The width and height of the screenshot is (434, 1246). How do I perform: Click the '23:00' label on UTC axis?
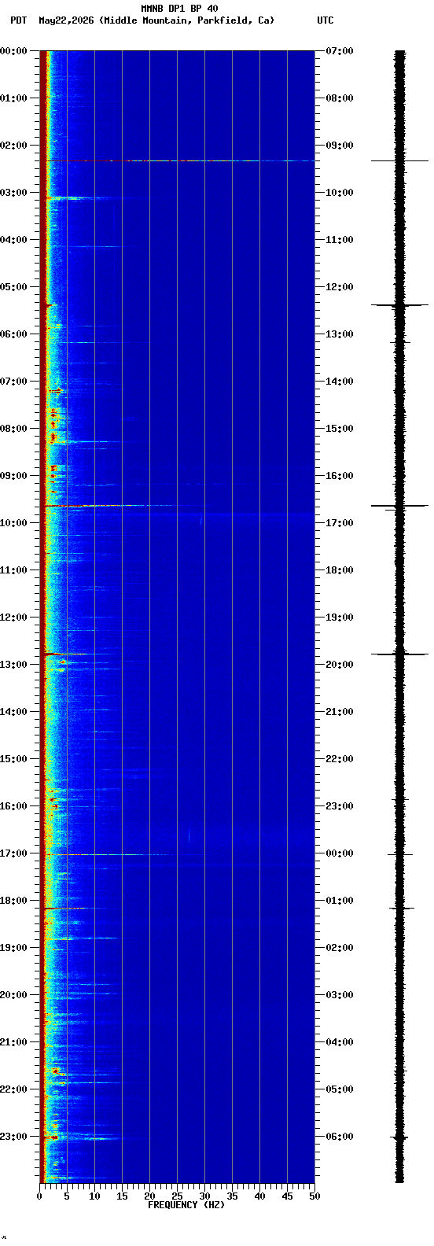click(340, 806)
